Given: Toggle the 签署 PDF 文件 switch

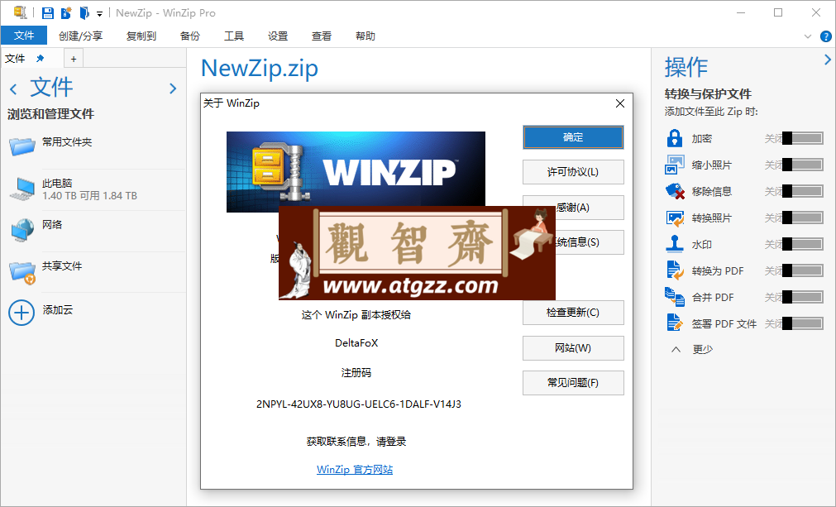Looking at the screenshot, I should pos(803,323).
